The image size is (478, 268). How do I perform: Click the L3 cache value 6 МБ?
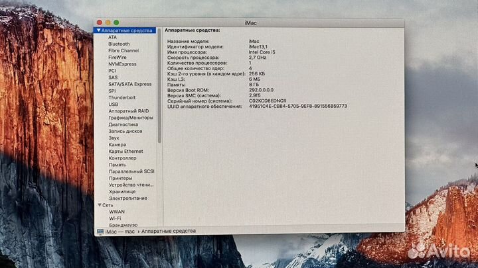pyautogui.click(x=254, y=79)
